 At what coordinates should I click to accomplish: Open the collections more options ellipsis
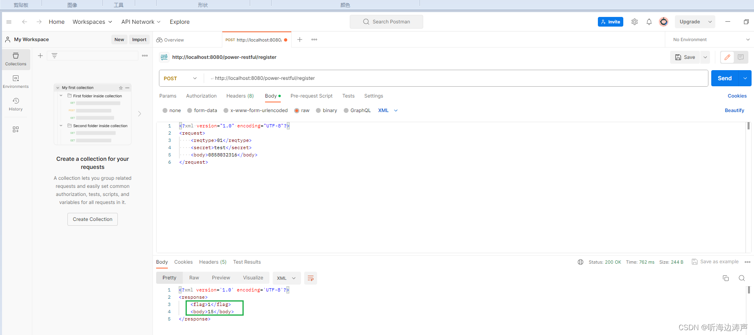pos(145,56)
